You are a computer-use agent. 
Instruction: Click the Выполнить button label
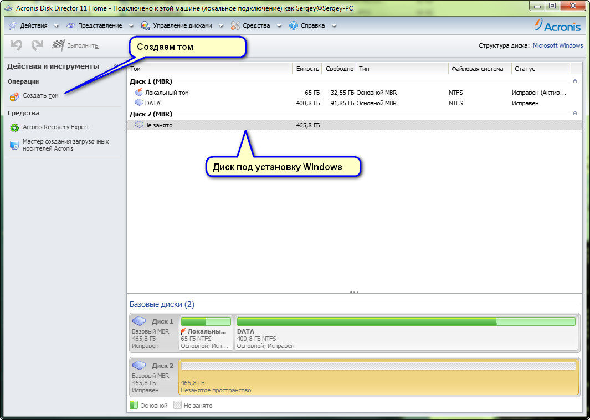click(x=83, y=46)
